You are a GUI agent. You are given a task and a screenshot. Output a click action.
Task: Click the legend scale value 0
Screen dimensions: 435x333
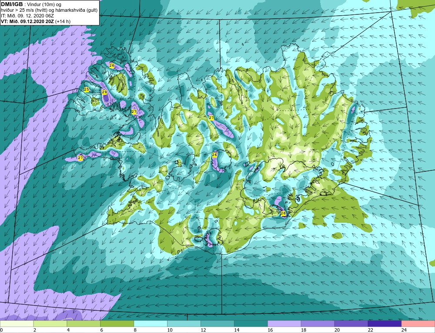[1, 330]
